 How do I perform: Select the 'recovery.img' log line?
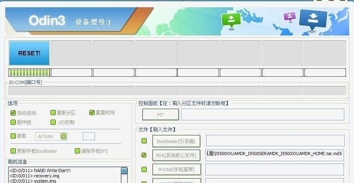pyautogui.click(x=34, y=176)
